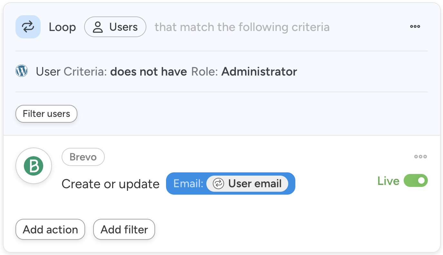
Task: Select the Brevo integration label pill
Action: click(83, 157)
